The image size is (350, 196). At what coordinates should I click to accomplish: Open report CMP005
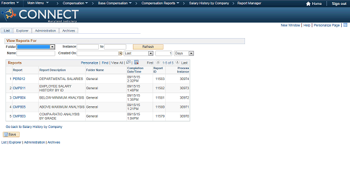(x=19, y=107)
